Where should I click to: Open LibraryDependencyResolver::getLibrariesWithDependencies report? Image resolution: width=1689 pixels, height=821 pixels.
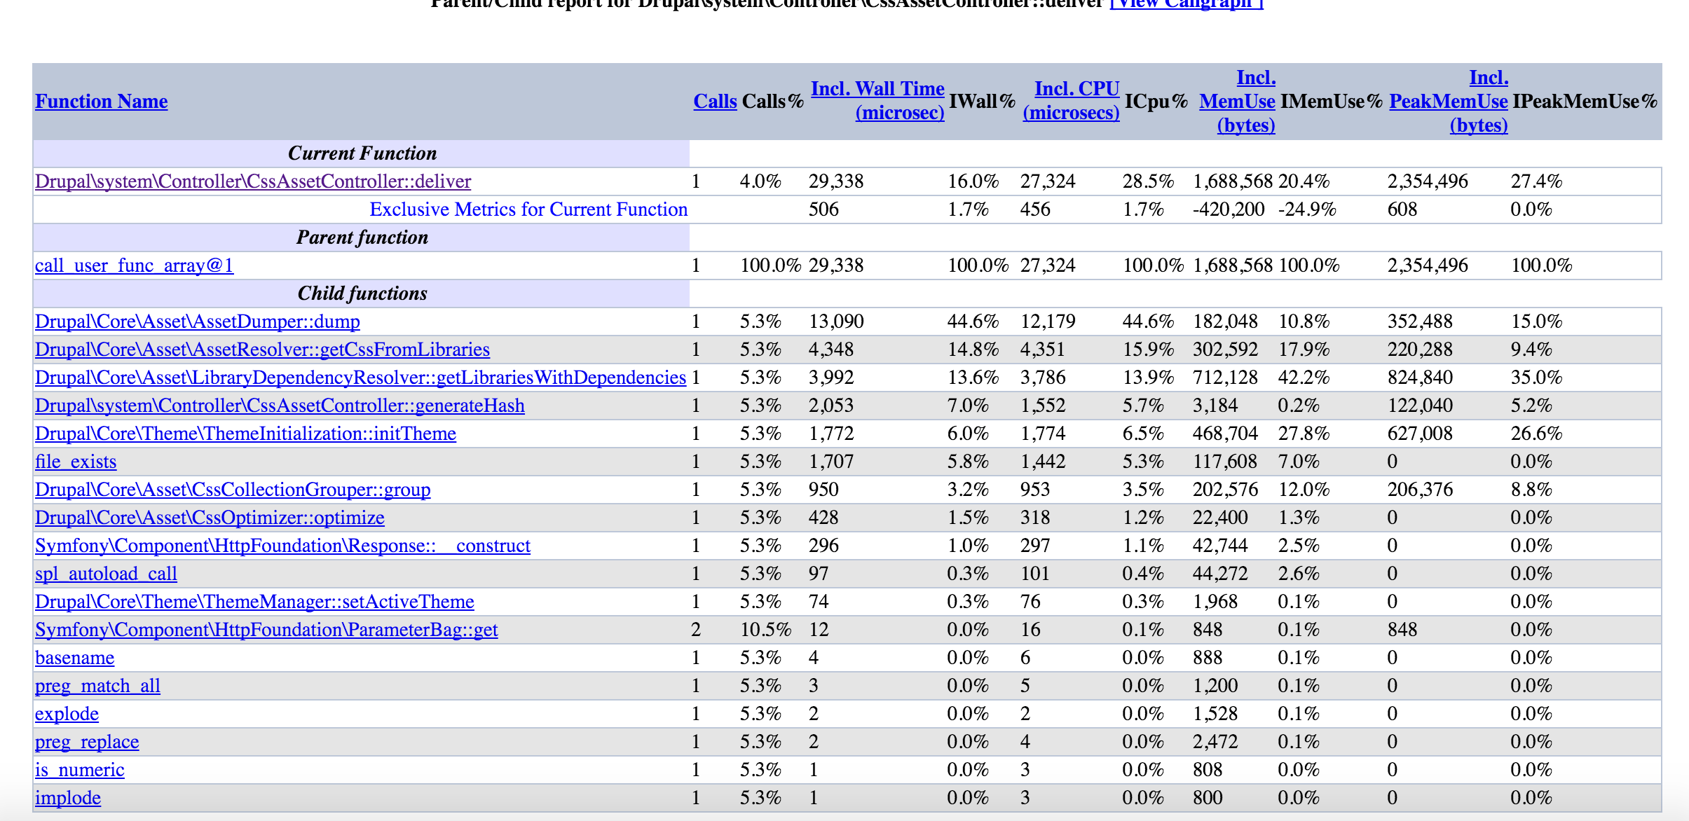tap(360, 377)
